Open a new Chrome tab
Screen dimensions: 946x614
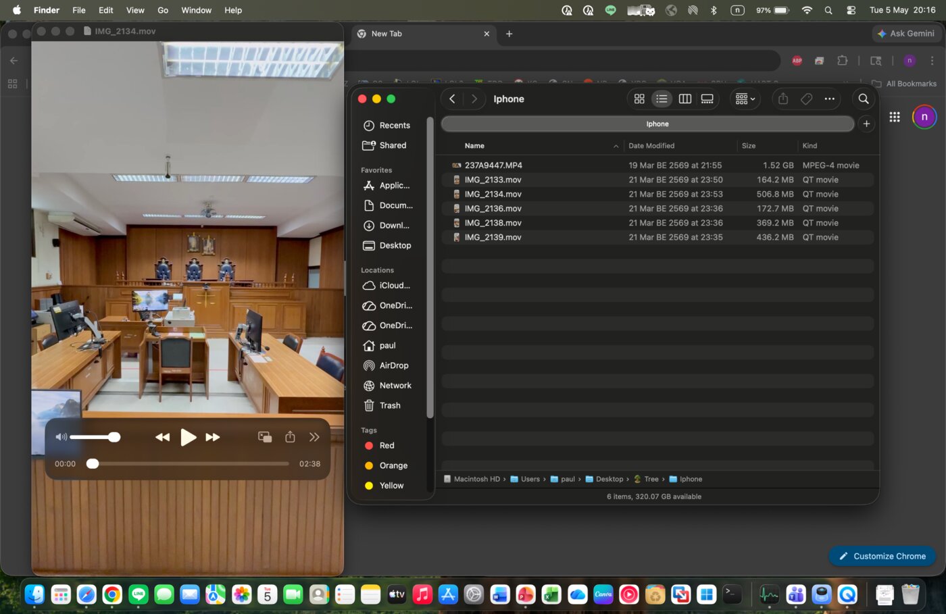(x=509, y=34)
